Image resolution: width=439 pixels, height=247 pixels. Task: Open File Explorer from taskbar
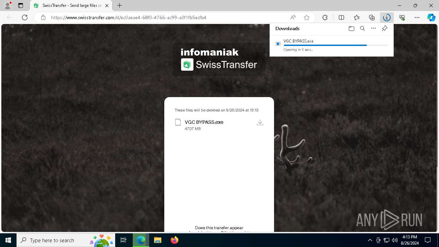[x=157, y=240]
